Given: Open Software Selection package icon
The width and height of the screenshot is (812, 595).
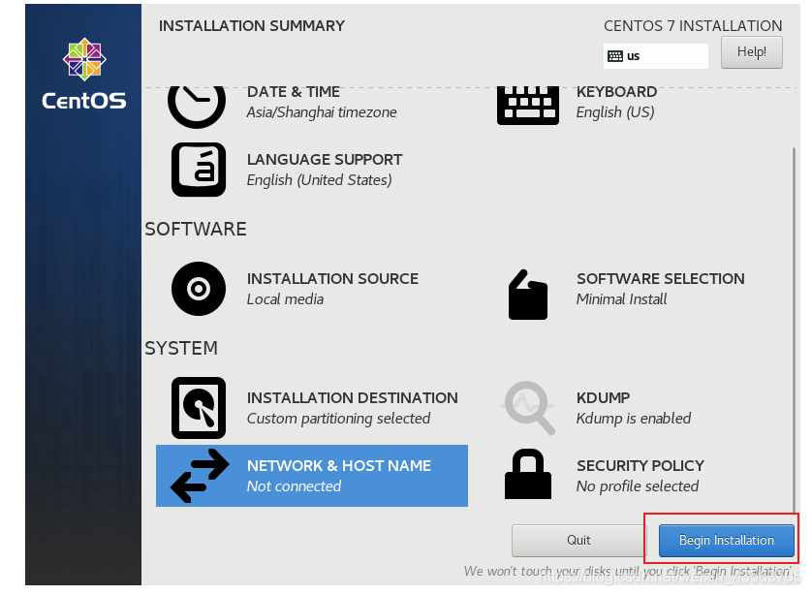Looking at the screenshot, I should [528, 295].
